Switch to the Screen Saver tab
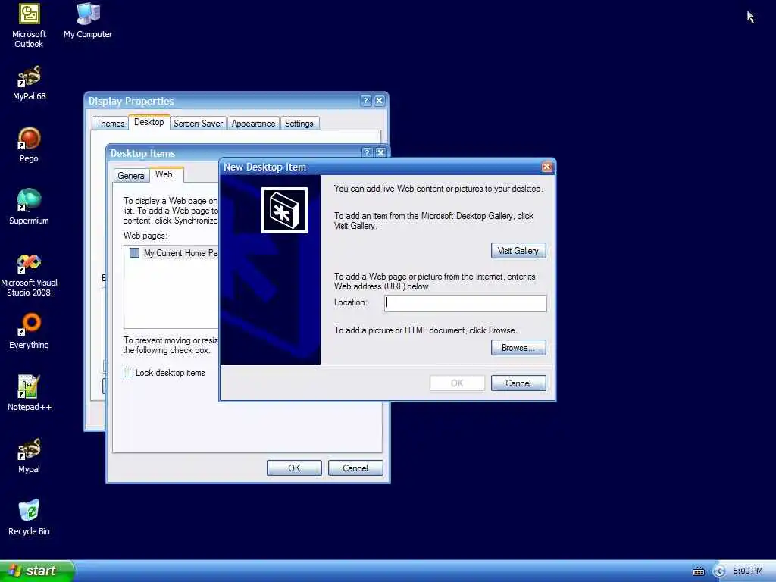Screen dimensions: 776x582 [x=198, y=124]
